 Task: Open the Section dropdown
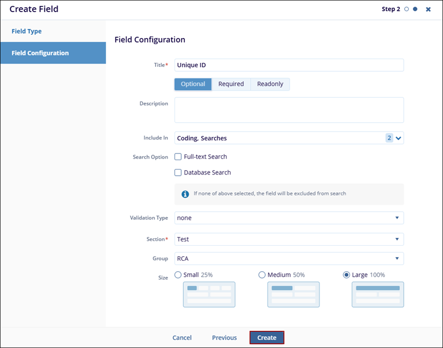[x=289, y=239]
